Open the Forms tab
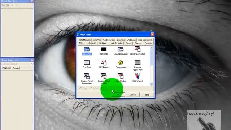The height and width of the screenshot is (130, 231). coord(128,43)
